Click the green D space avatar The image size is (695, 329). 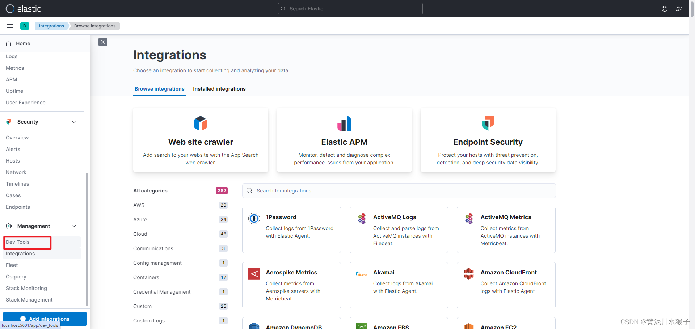pyautogui.click(x=25, y=26)
